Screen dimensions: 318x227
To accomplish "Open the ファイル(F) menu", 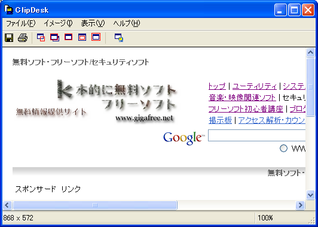I will pos(20,23).
